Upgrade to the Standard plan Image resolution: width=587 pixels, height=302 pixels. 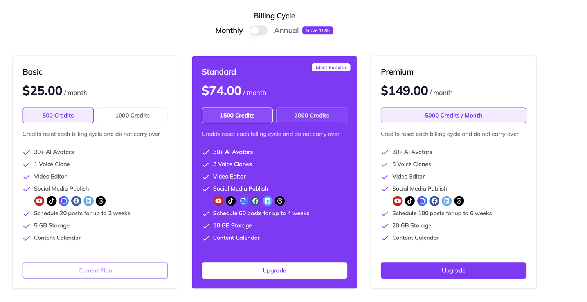pyautogui.click(x=274, y=270)
